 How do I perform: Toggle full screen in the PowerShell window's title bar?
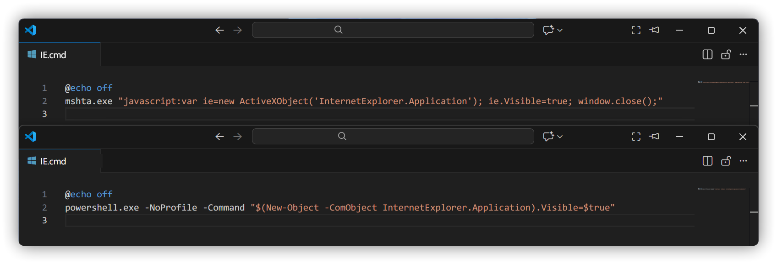tap(636, 137)
